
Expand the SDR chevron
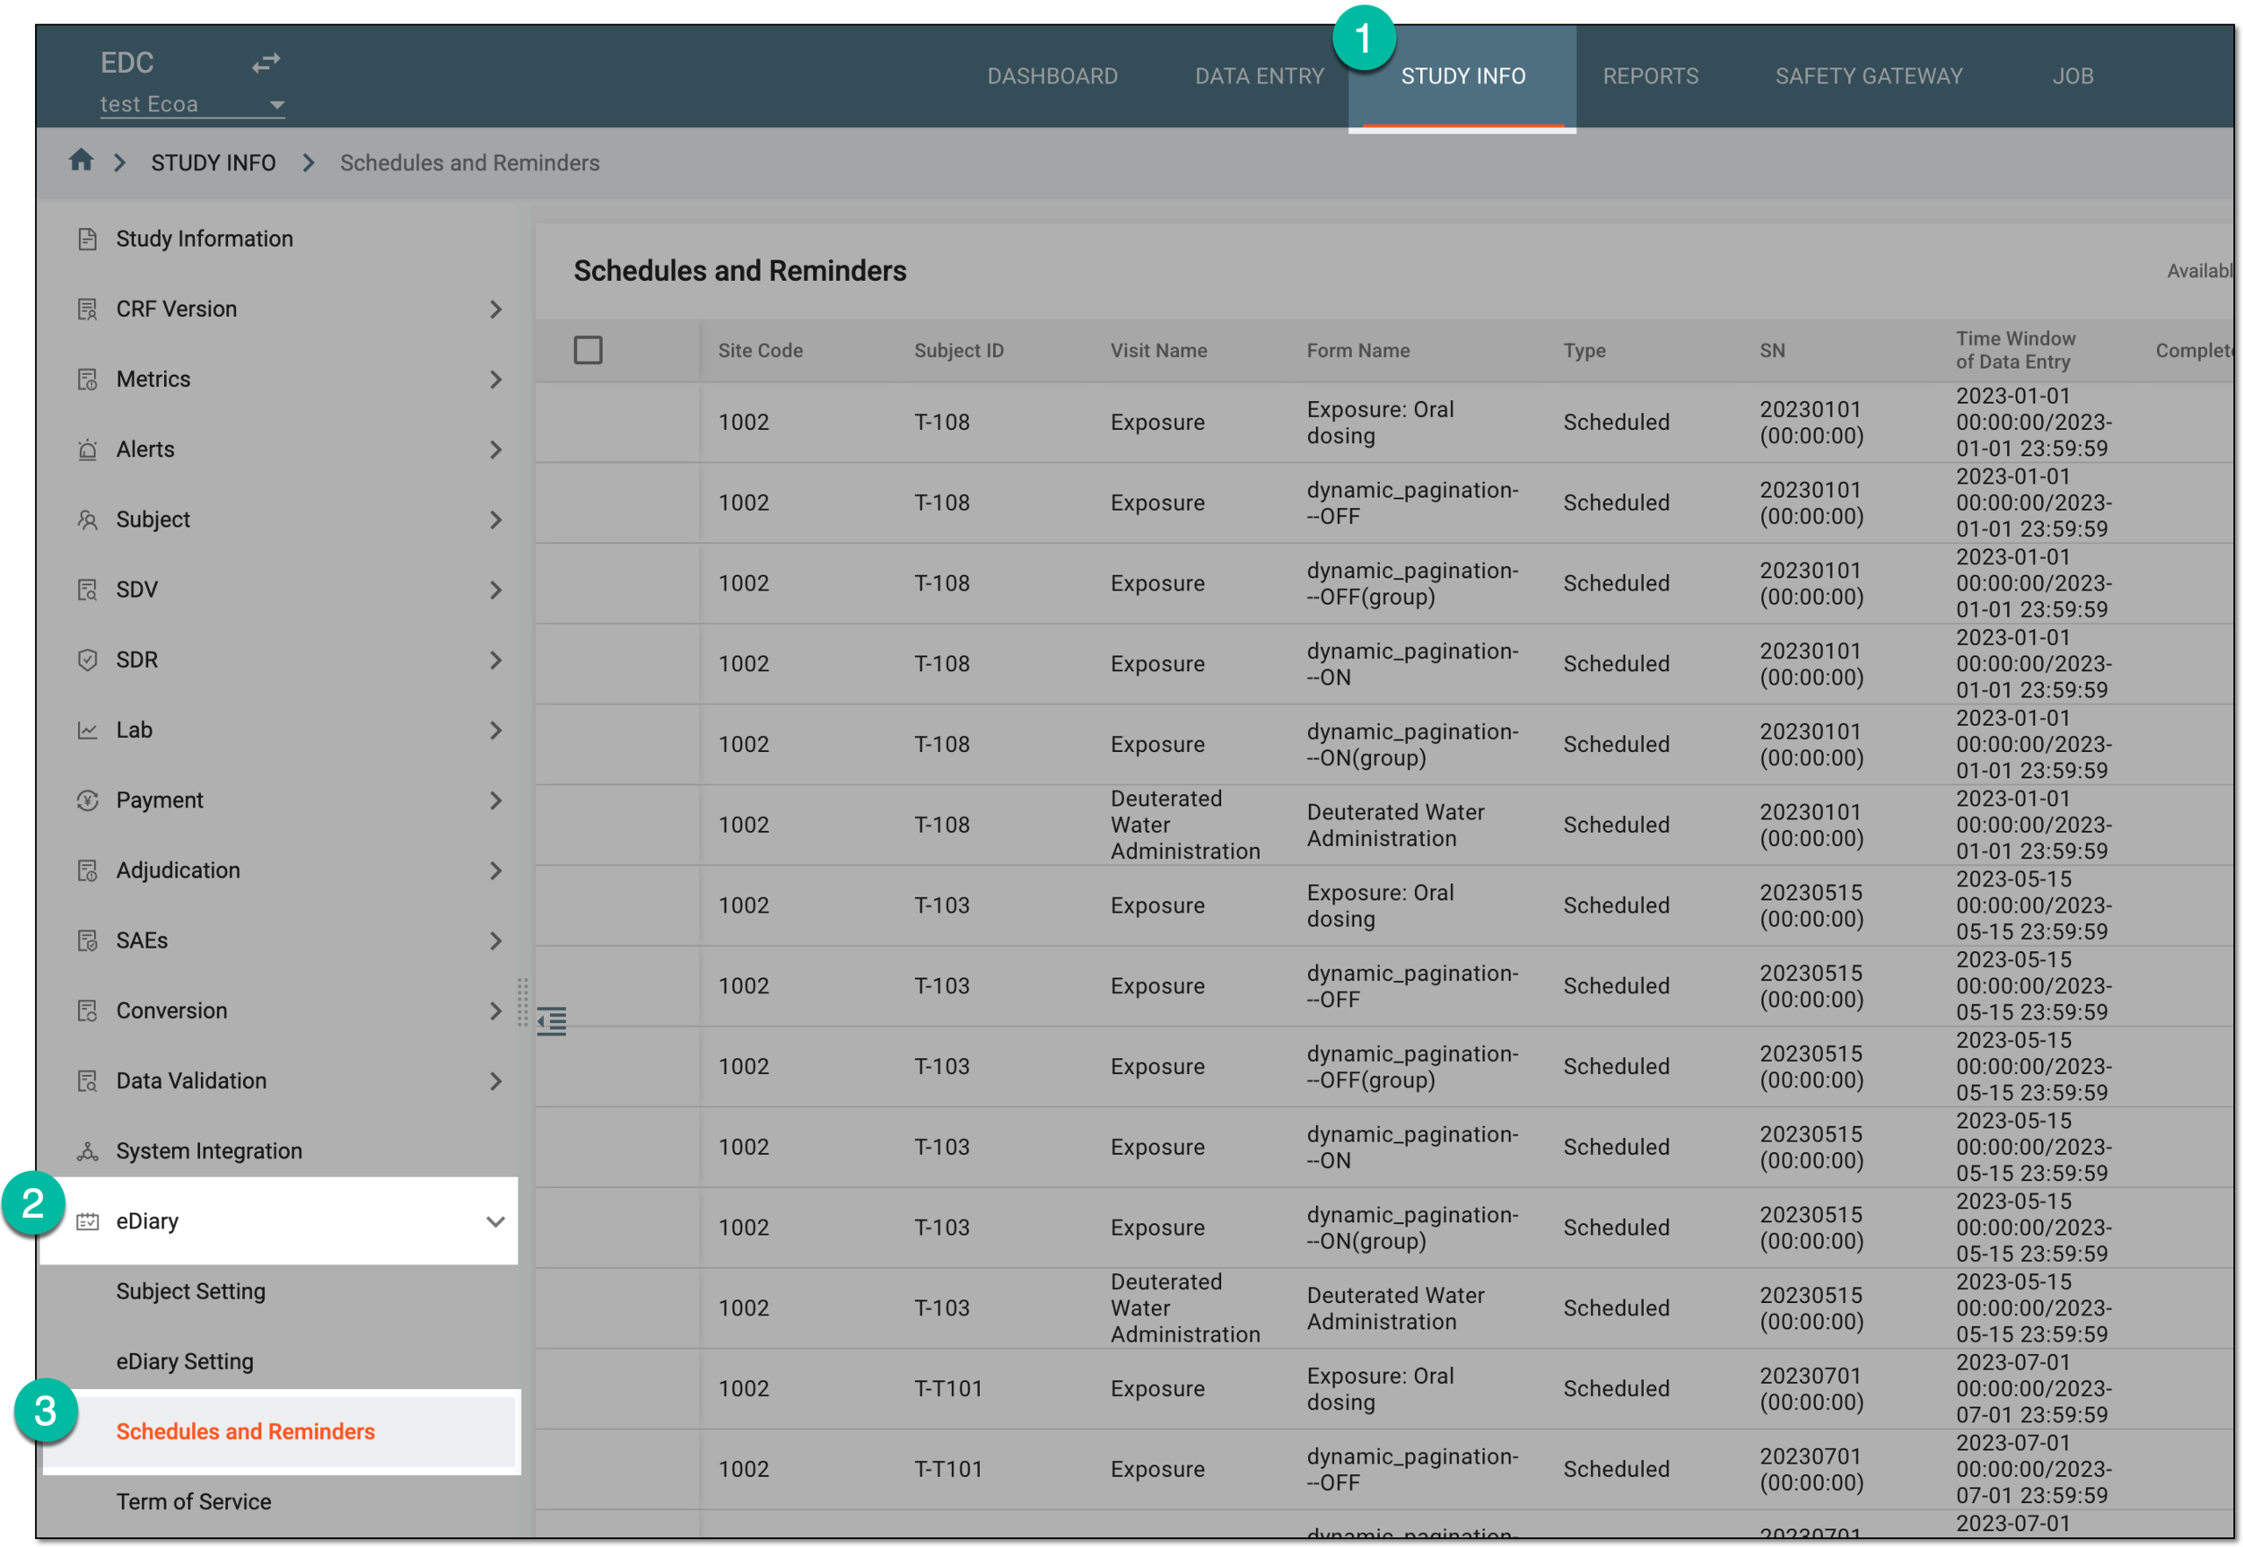tap(495, 660)
